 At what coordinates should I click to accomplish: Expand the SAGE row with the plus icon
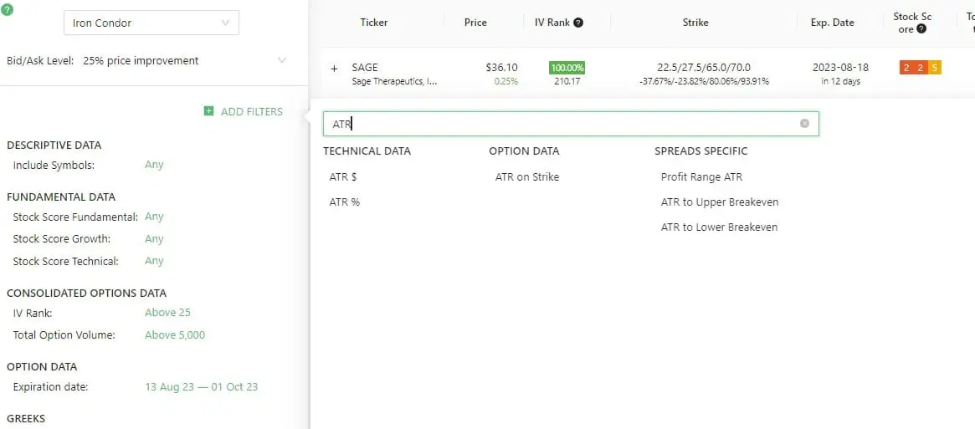(x=334, y=69)
